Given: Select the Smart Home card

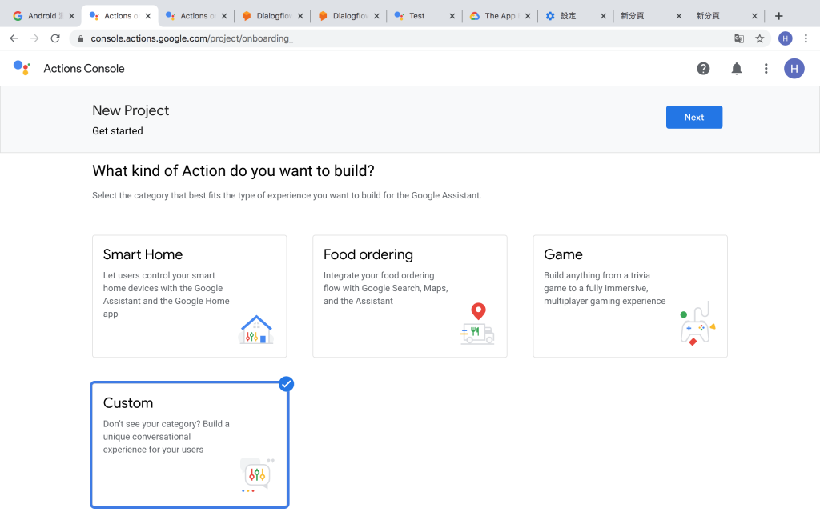Looking at the screenshot, I should [x=189, y=296].
